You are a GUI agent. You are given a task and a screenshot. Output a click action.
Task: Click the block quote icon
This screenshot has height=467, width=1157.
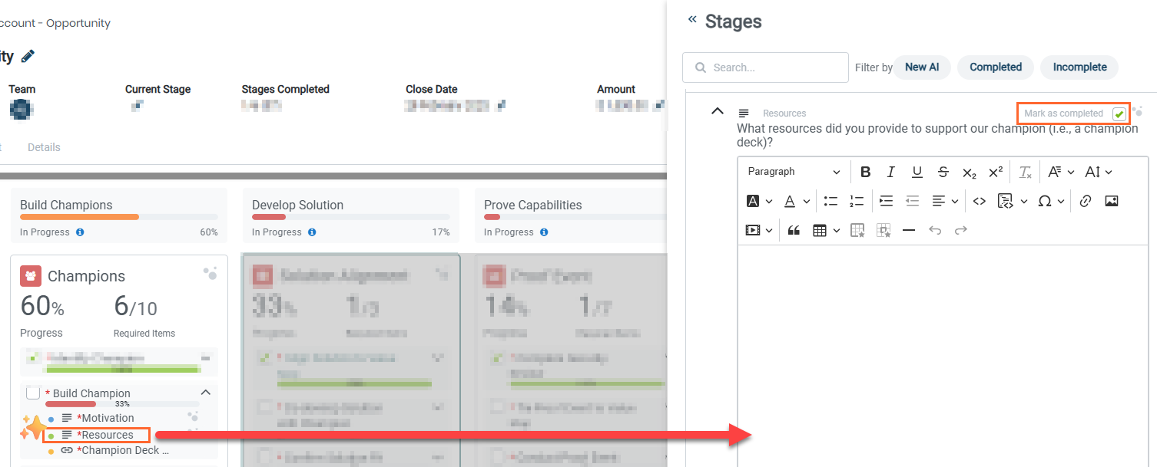point(794,230)
